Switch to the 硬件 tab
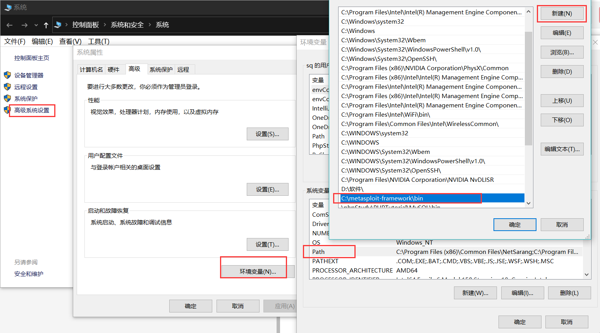This screenshot has width=600, height=333. click(x=115, y=69)
